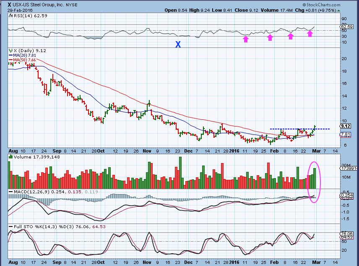Click the Low 8.41 value

pyautogui.click(x=222, y=11)
